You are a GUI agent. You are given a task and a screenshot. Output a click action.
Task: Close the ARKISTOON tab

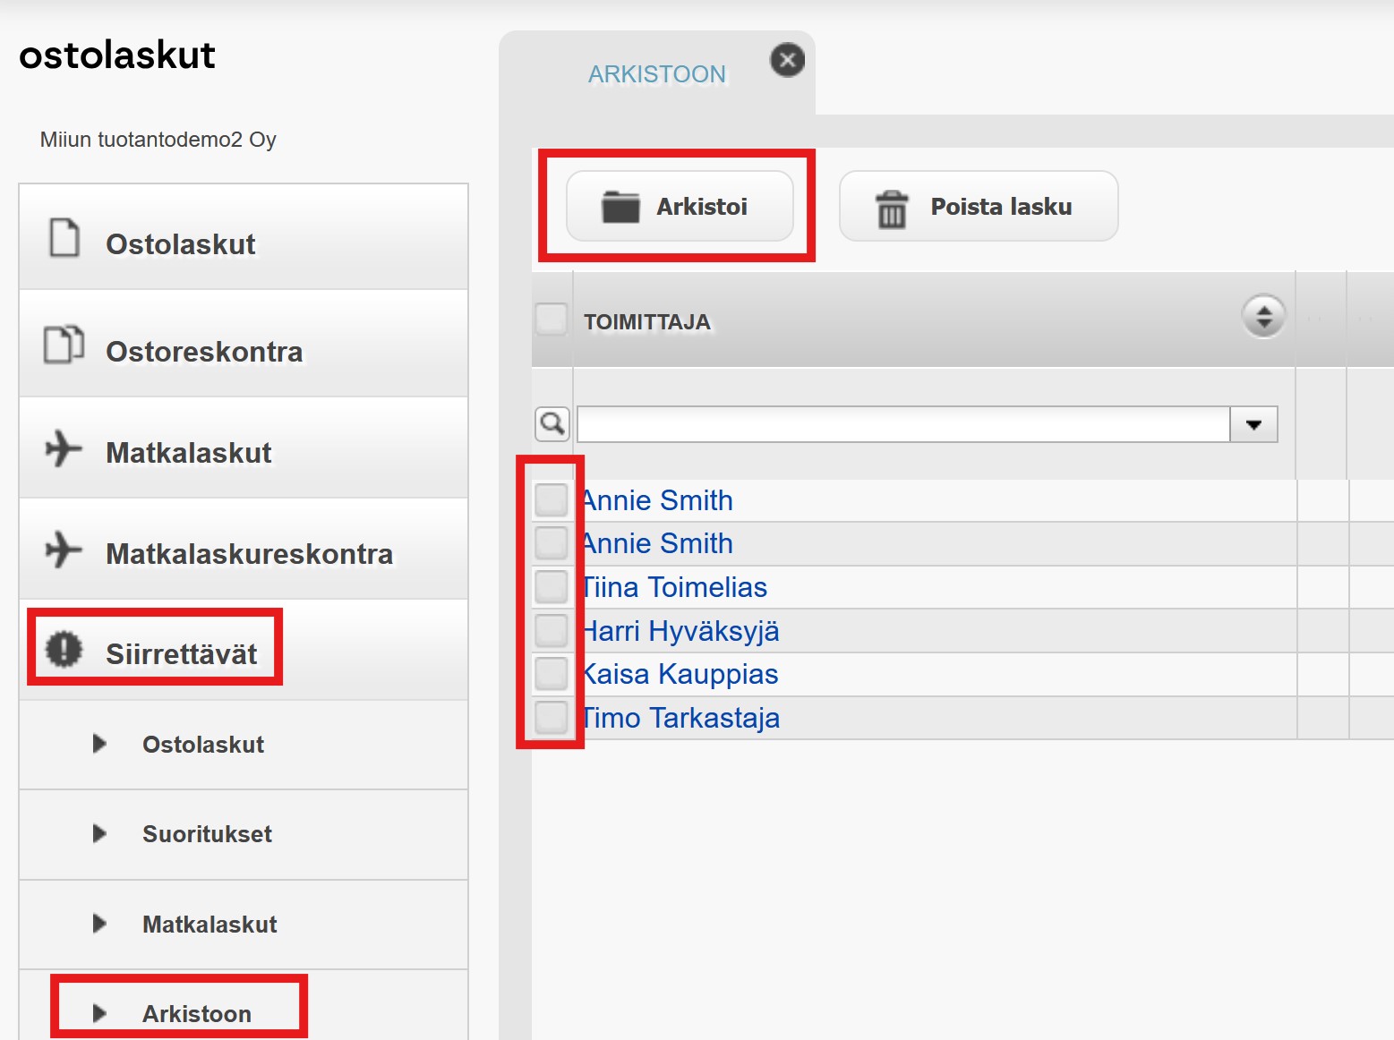[x=788, y=60]
